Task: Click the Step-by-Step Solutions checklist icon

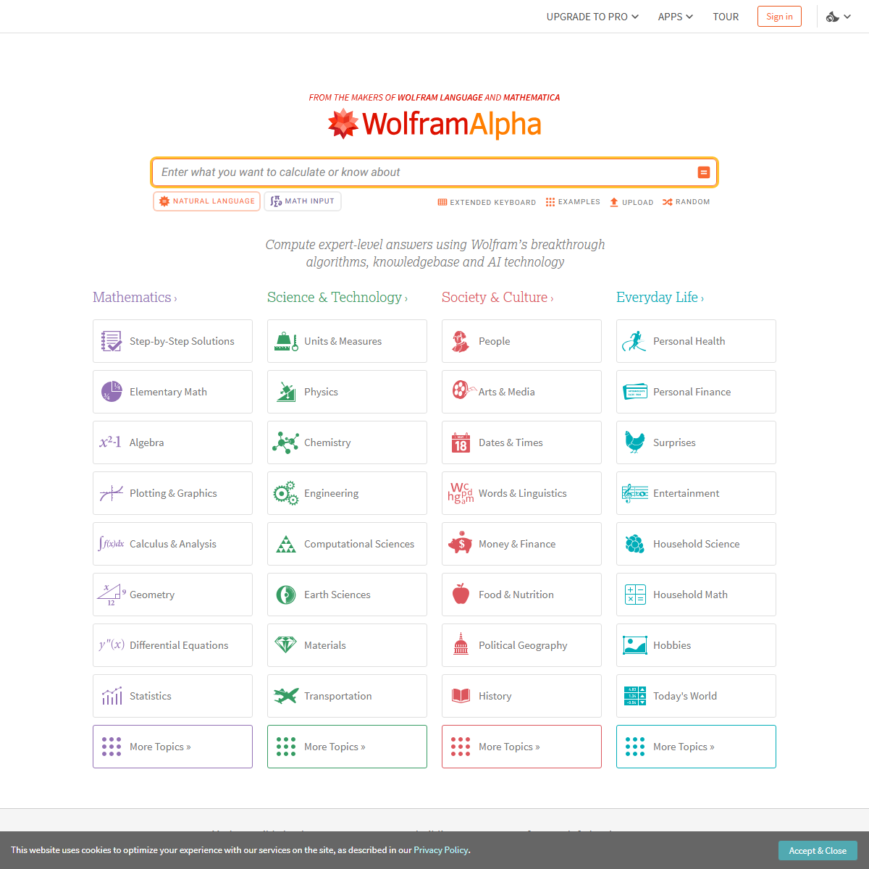Action: coord(112,341)
